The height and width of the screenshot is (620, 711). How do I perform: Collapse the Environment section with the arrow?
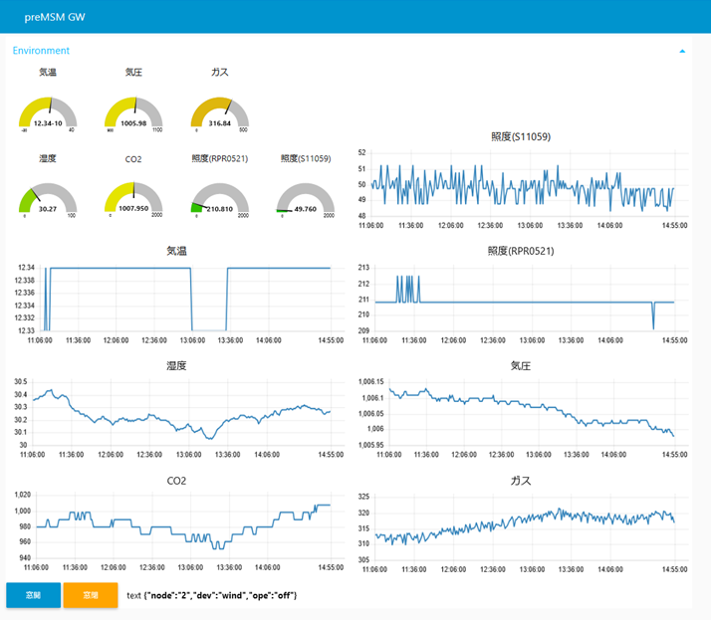click(x=682, y=50)
